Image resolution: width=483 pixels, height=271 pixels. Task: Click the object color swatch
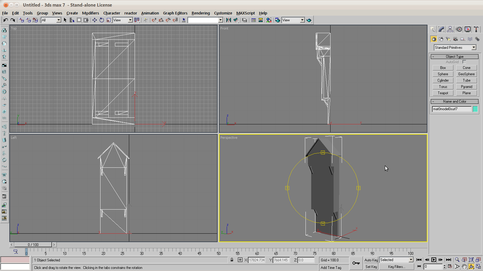coord(475,109)
